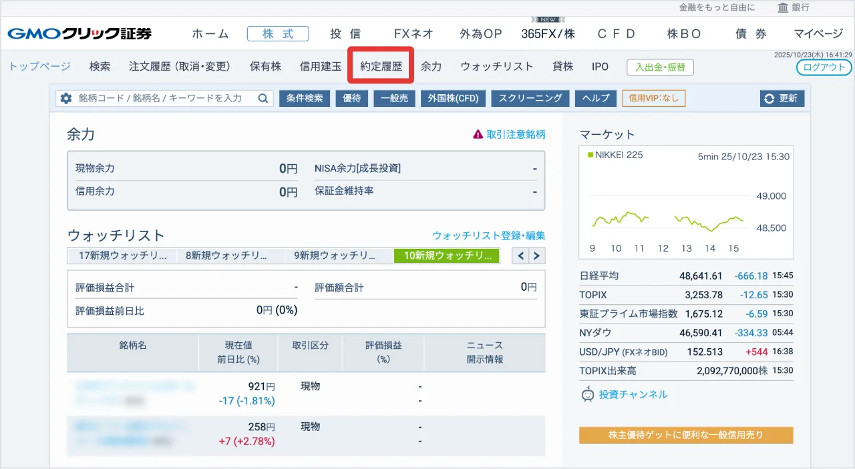Viewport: 855px width, 469px height.
Task: Open the search settings gear icon
Action: [x=64, y=98]
